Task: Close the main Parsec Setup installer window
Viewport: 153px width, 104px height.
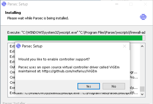Action: pyautogui.click(x=145, y=4)
